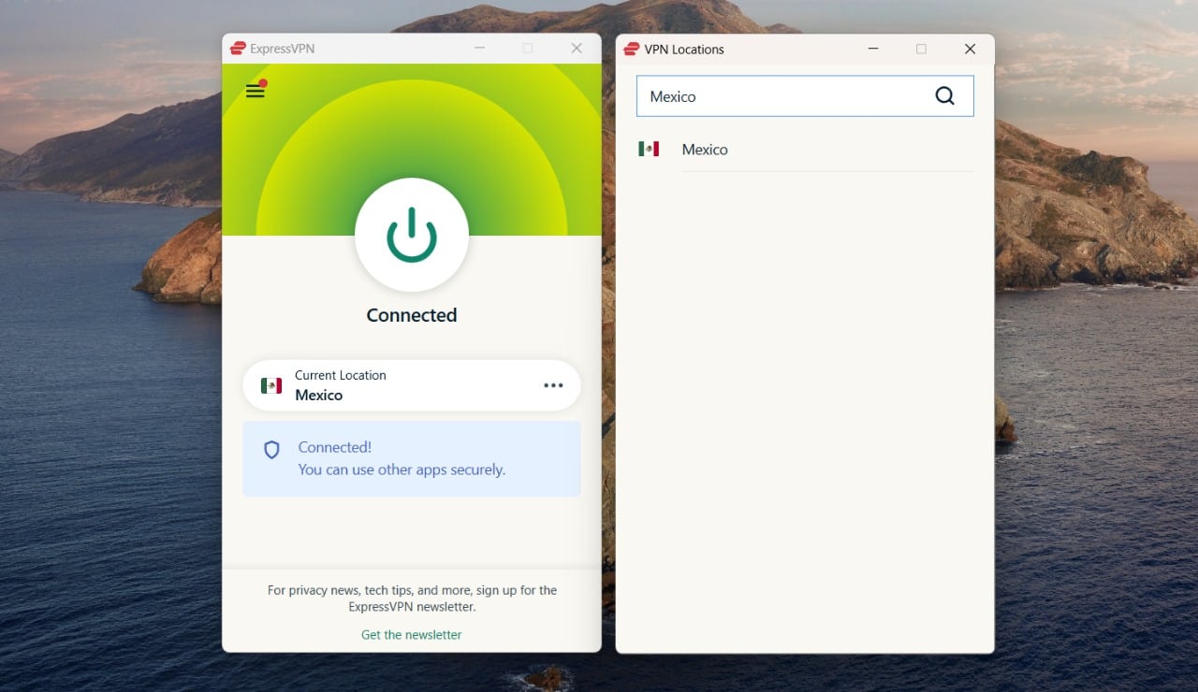The width and height of the screenshot is (1198, 692).
Task: Click the Mexico flag beside Current Location
Action: pos(271,384)
